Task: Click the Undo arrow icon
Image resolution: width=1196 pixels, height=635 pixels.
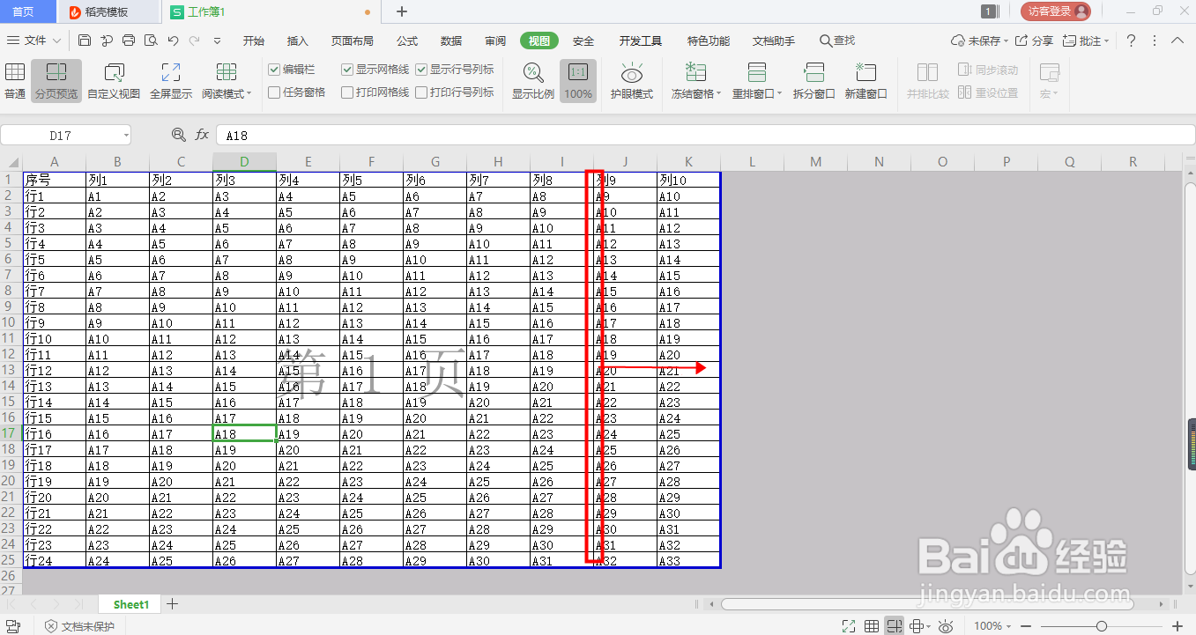Action: pos(173,41)
